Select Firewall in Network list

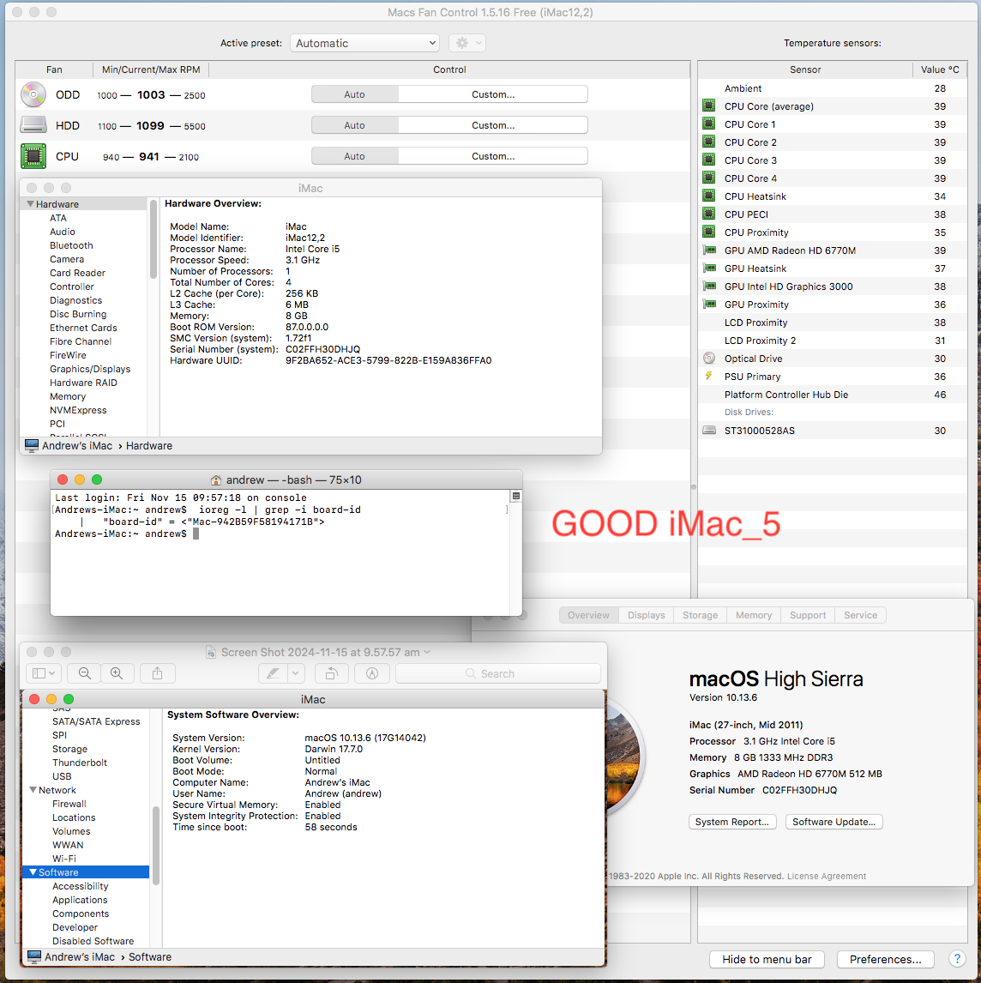pyautogui.click(x=69, y=804)
